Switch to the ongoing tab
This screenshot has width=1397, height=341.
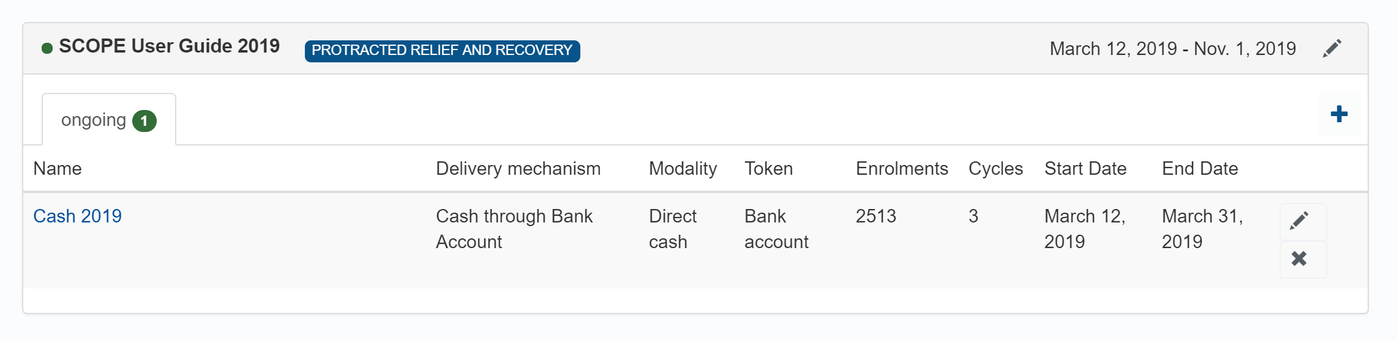[x=94, y=120]
